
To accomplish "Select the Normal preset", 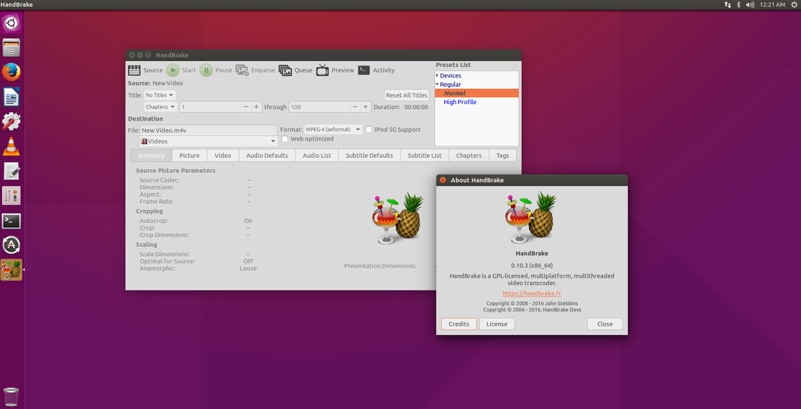I will [477, 93].
